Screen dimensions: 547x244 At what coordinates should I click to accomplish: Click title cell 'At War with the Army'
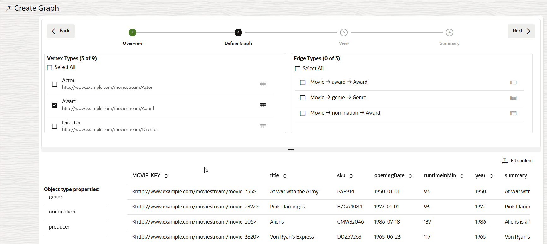click(x=294, y=192)
